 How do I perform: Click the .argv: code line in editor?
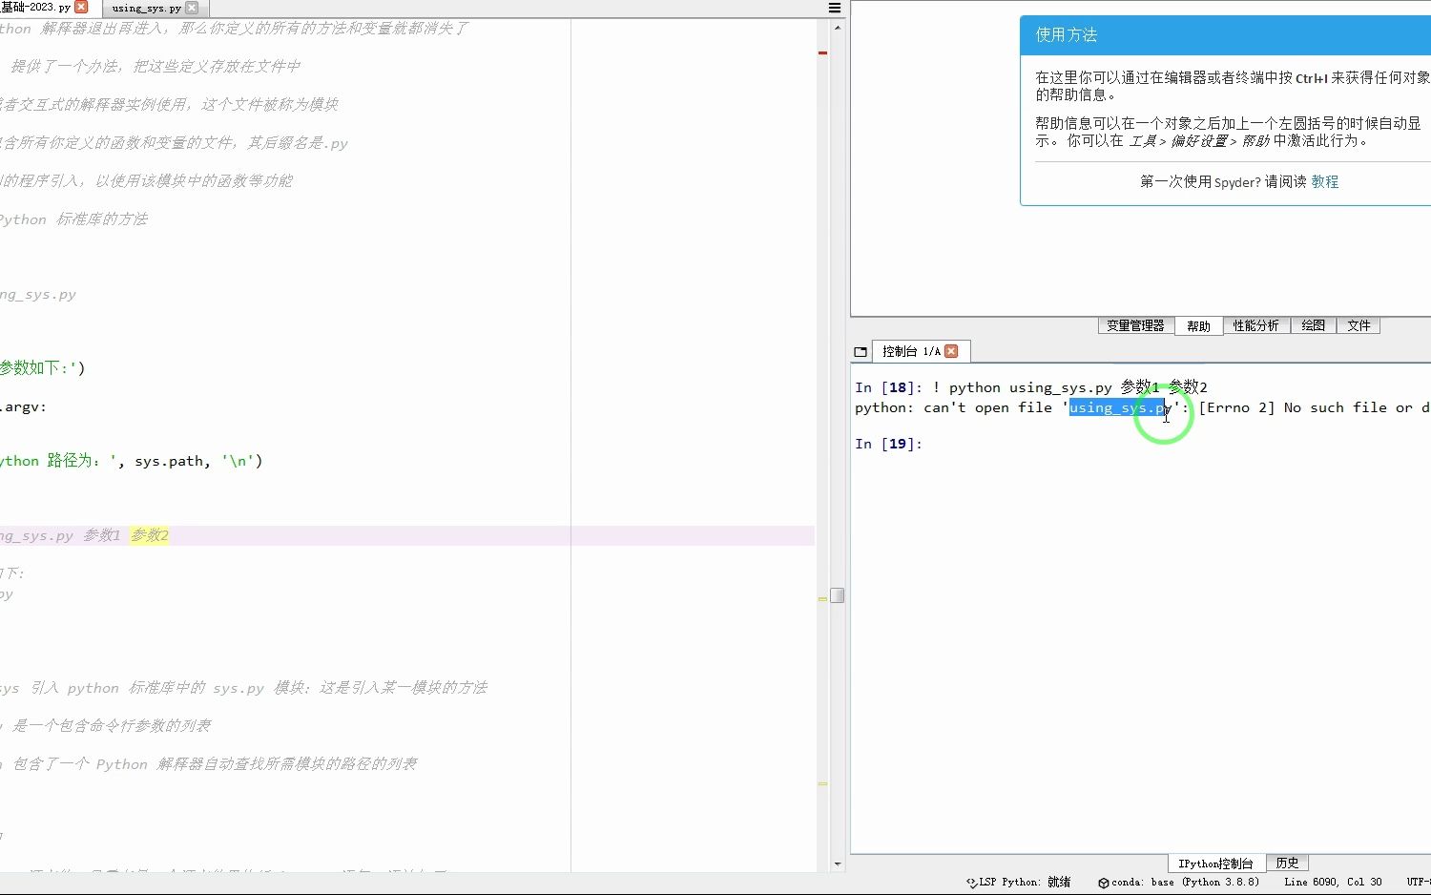(24, 406)
